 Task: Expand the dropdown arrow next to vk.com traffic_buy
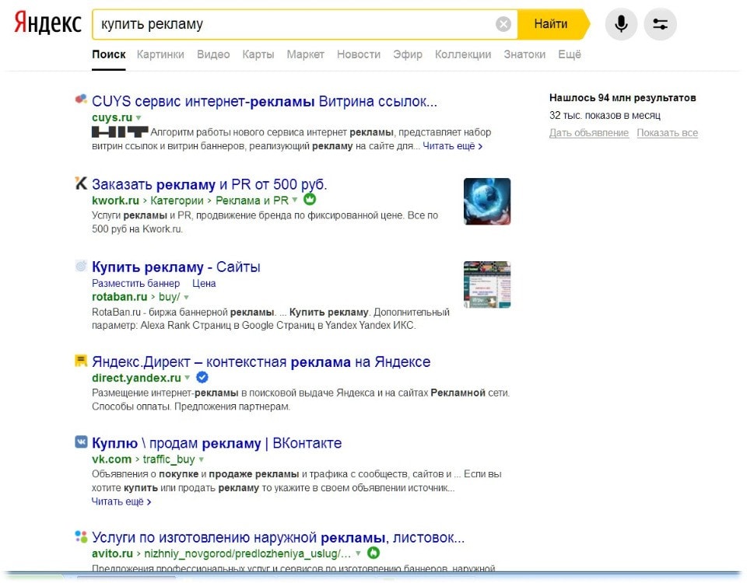(201, 459)
